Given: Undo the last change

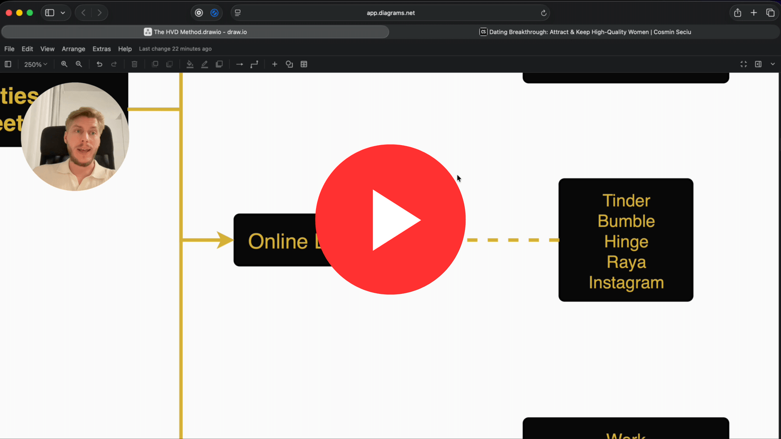Looking at the screenshot, I should (x=99, y=64).
